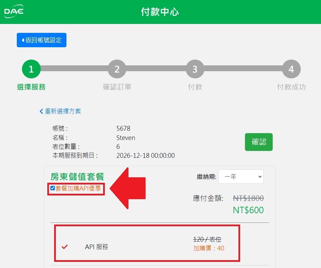Click the 房東儲值套餐 plan heading
Viewport: 321px width, 268px height.
point(77,177)
